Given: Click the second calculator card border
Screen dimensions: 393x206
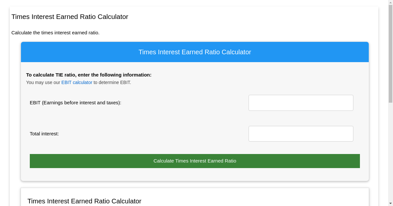Looking at the screenshot, I should pos(195,187).
